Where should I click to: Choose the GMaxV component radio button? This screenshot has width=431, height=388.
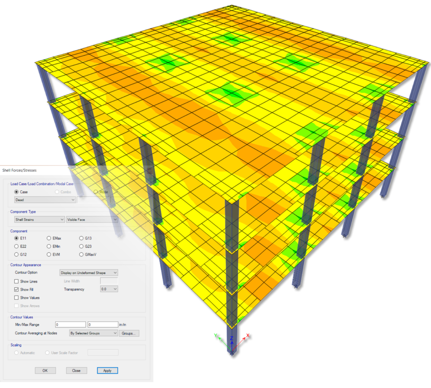pos(81,254)
